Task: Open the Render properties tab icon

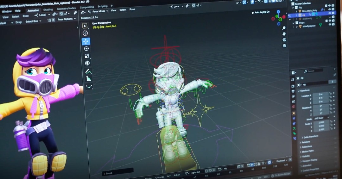Action: pyautogui.click(x=293, y=86)
